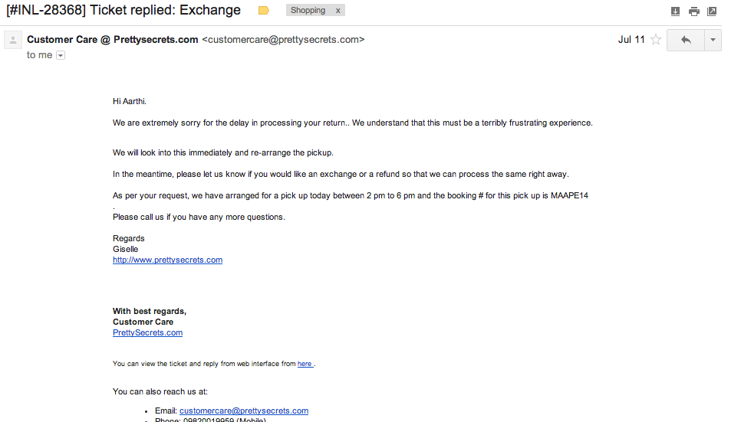Open the Shopping label
This screenshot has height=422, width=741.
click(308, 11)
